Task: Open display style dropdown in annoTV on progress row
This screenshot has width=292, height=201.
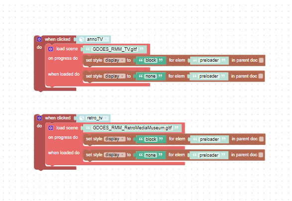Action: pos(114,60)
